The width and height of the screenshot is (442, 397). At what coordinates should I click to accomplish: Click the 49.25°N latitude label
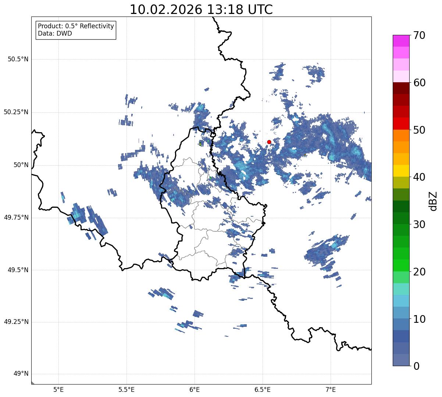(x=16, y=322)
